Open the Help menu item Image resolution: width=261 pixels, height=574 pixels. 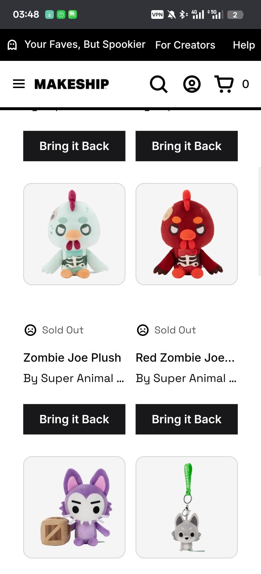click(x=244, y=45)
